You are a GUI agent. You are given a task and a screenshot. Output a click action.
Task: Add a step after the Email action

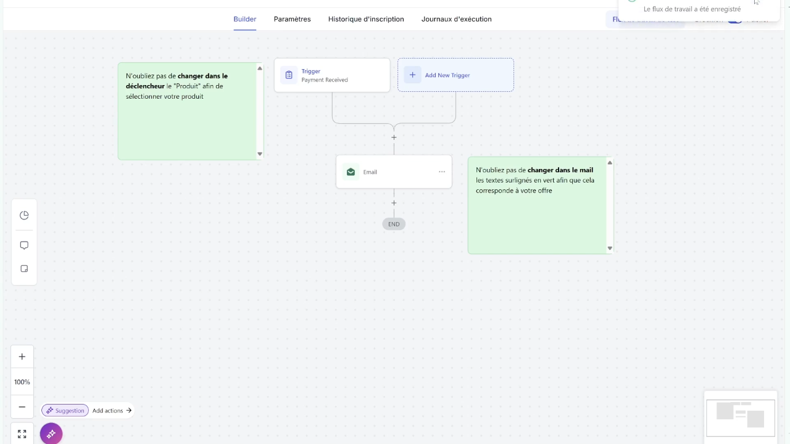click(394, 203)
